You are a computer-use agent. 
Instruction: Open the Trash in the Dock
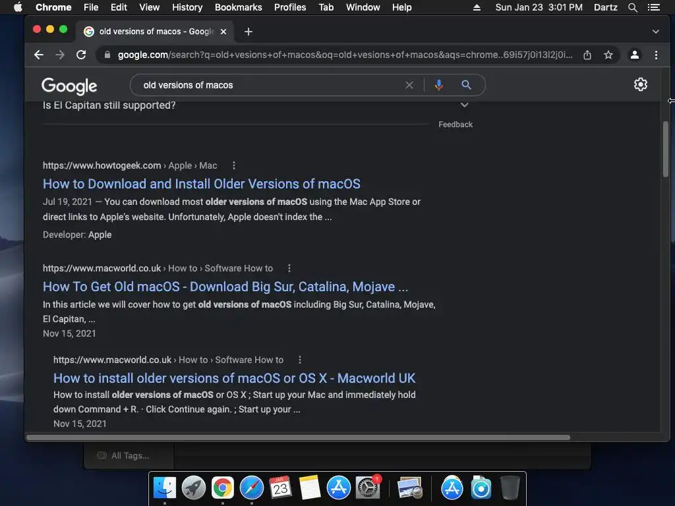tap(510, 488)
